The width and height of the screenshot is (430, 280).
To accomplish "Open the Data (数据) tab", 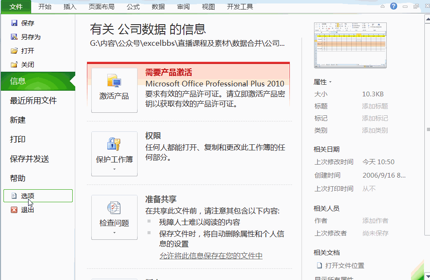I will tap(158, 6).
